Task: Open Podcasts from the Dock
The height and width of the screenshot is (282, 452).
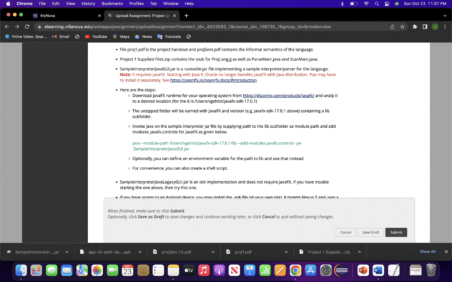Action: coord(219,270)
